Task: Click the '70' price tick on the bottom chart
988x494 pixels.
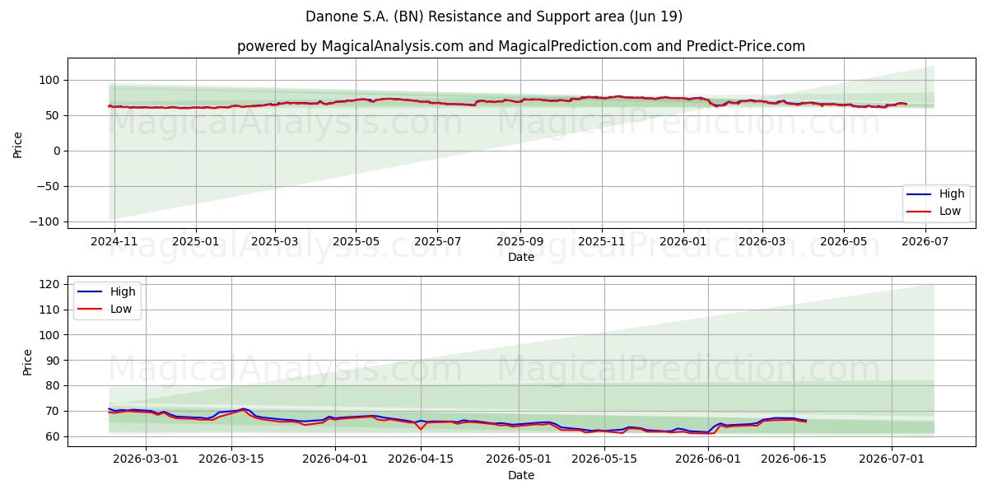Action: 54,411
